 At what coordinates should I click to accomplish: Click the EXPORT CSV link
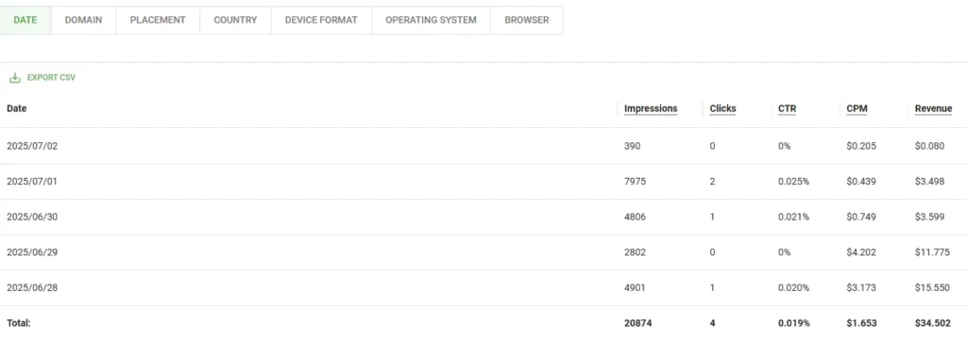(51, 78)
